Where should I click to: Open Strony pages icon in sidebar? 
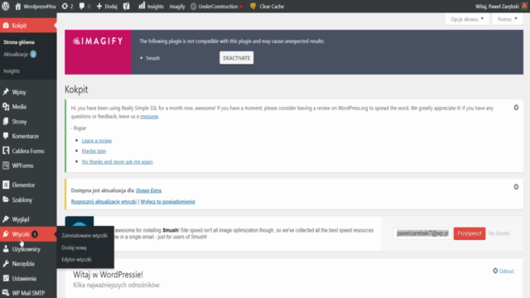pyautogui.click(x=6, y=122)
